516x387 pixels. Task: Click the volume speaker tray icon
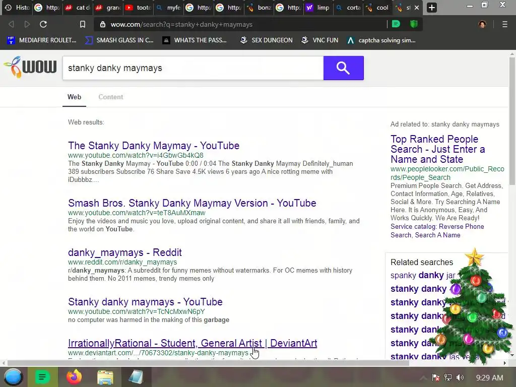click(460, 378)
